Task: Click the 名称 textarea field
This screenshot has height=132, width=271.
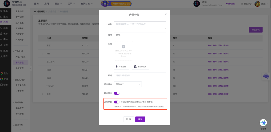Action: coord(140,25)
